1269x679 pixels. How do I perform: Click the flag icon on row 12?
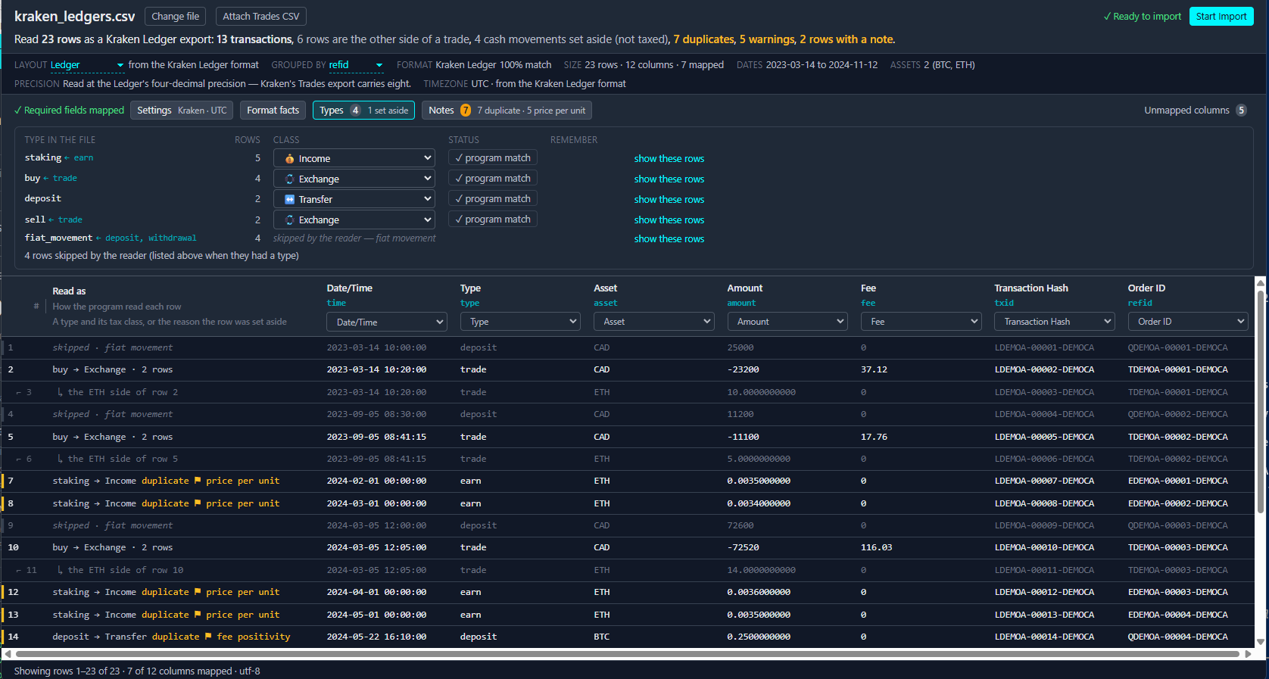pos(198,592)
